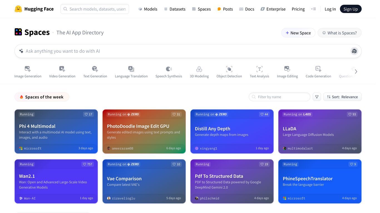
Task: Open the Sort: Relevance dropdown
Action: (342, 97)
